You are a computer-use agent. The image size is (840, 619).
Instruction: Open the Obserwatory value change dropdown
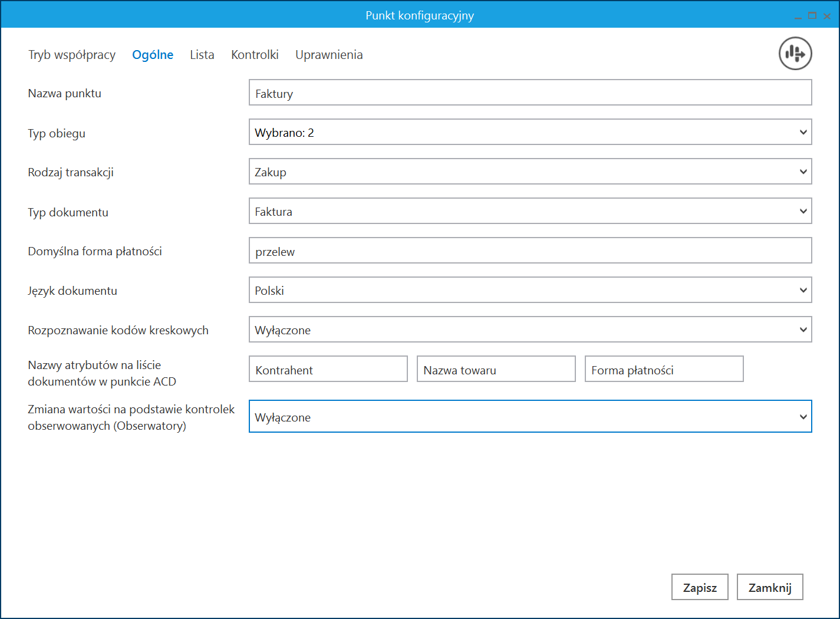pos(530,417)
